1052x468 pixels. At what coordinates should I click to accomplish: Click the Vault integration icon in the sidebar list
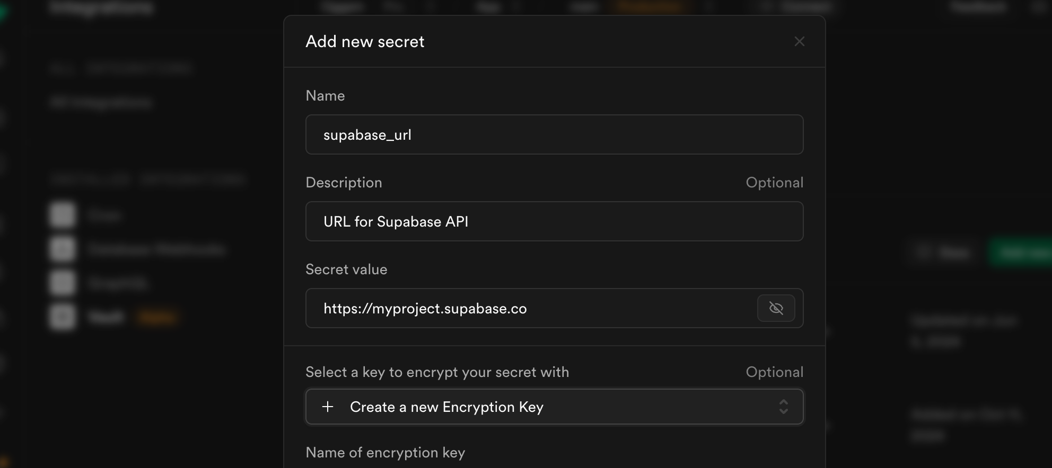click(62, 316)
